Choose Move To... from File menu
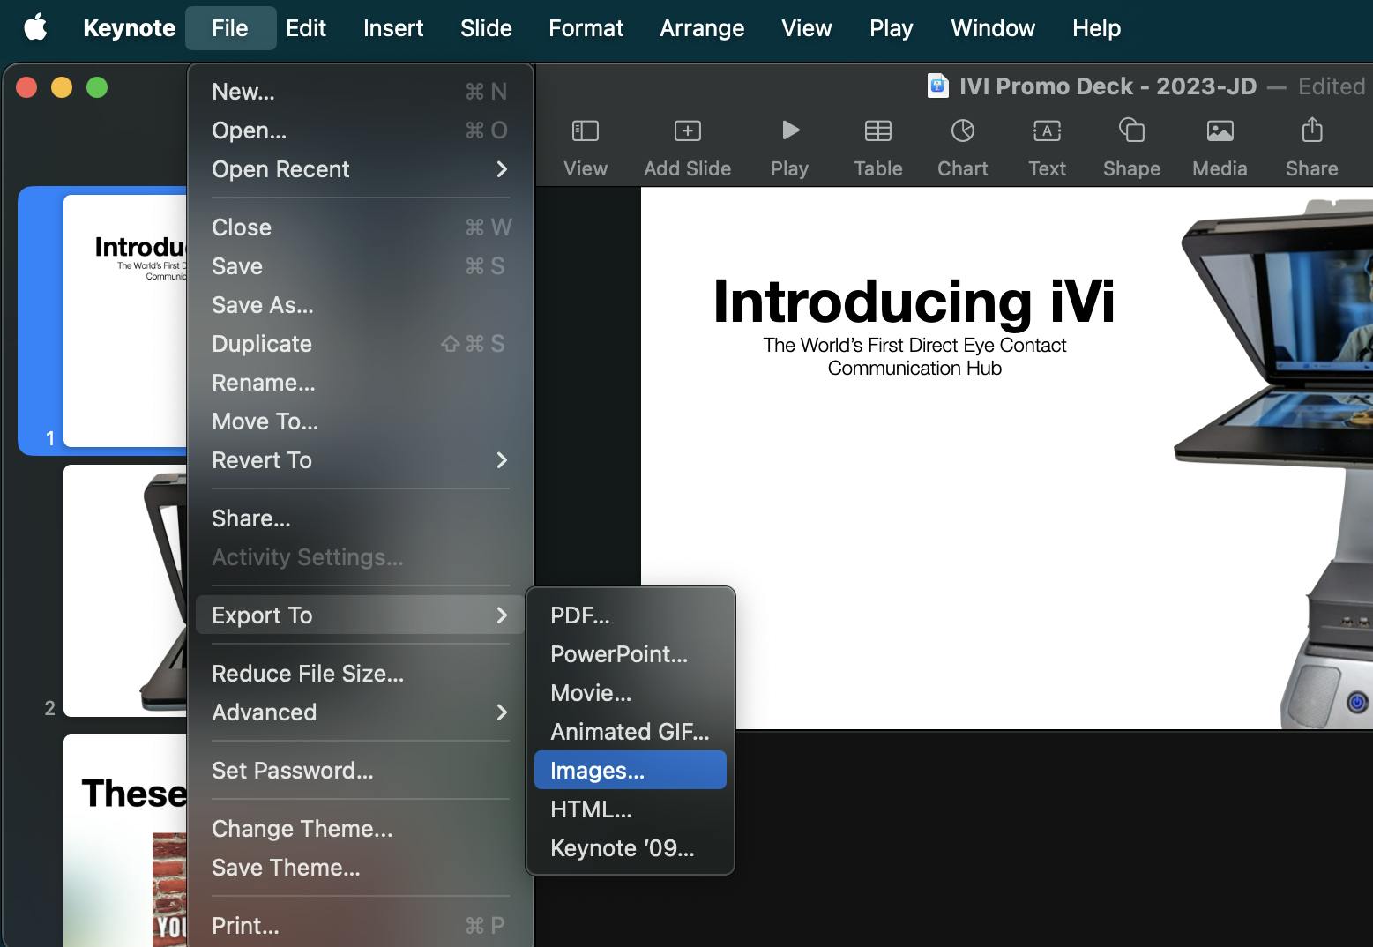 click(360, 421)
